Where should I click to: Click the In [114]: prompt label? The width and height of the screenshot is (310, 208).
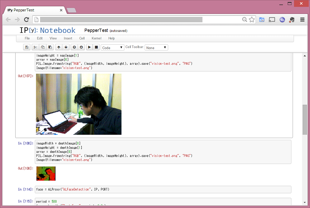(x=25, y=189)
